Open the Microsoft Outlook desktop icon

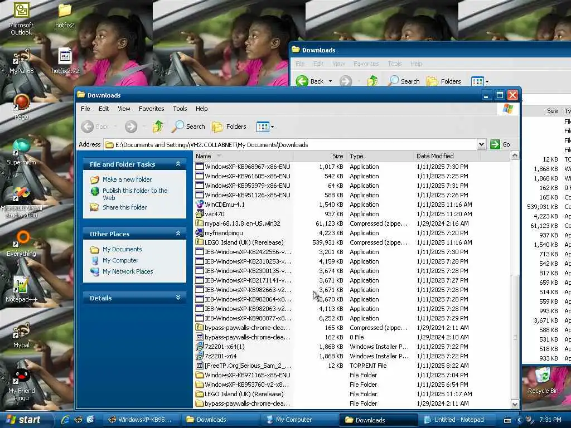21,18
